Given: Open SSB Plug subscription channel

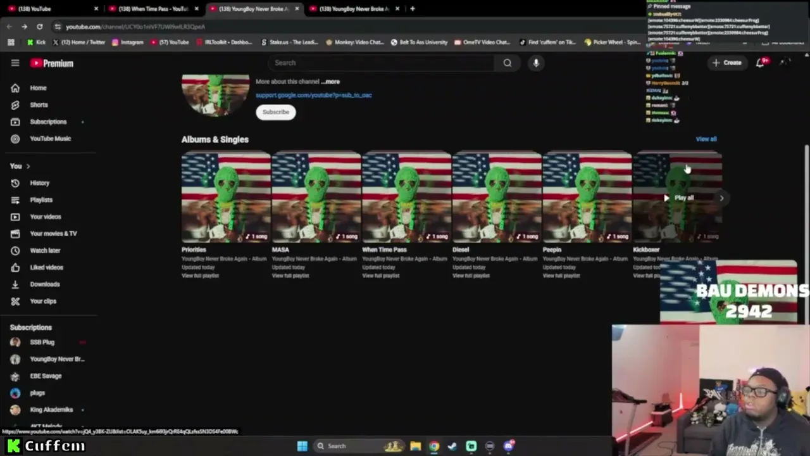Looking at the screenshot, I should [x=42, y=342].
